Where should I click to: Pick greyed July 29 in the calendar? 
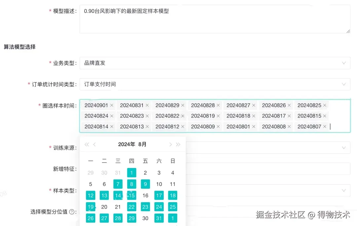[x=91, y=173]
